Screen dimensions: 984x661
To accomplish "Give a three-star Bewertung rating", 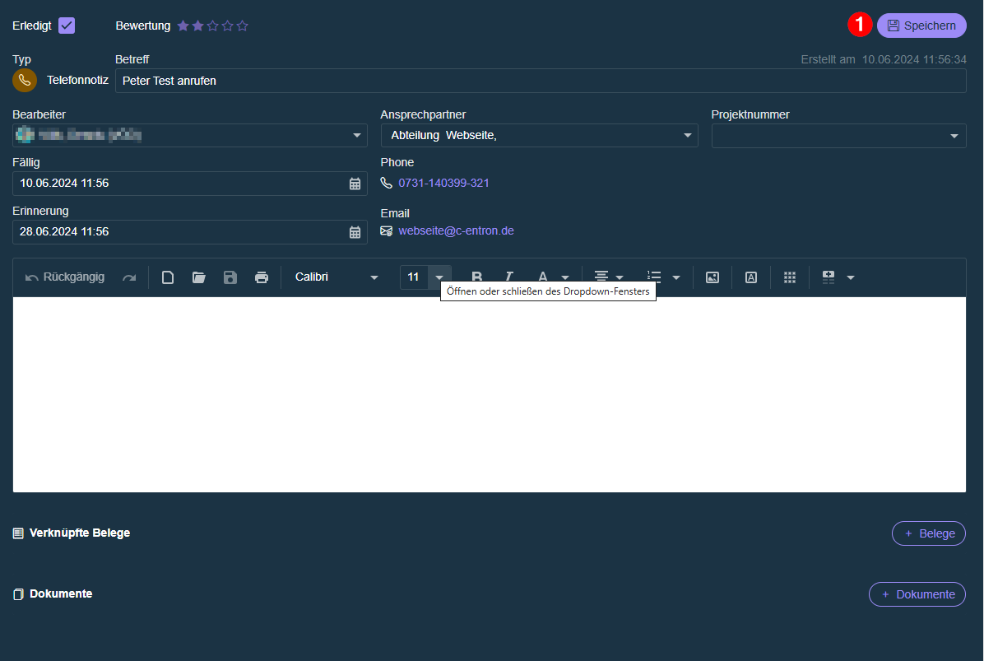I will click(x=213, y=26).
